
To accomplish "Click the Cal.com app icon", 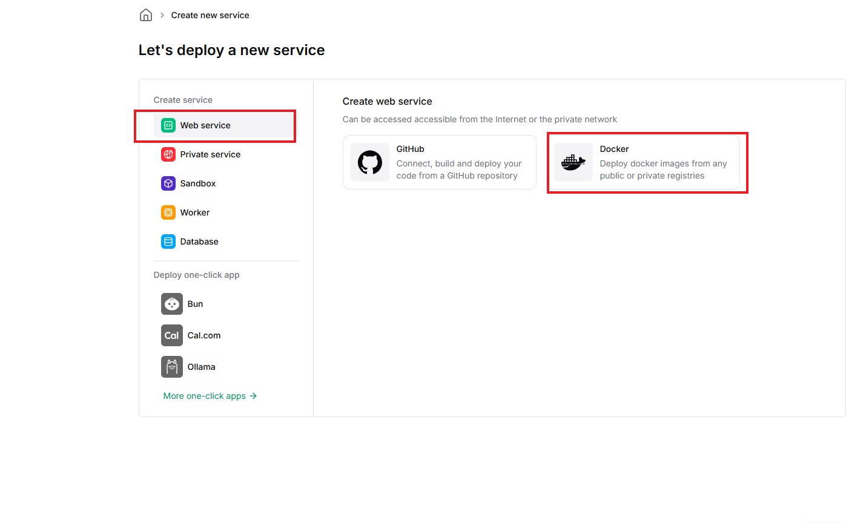I will [172, 335].
